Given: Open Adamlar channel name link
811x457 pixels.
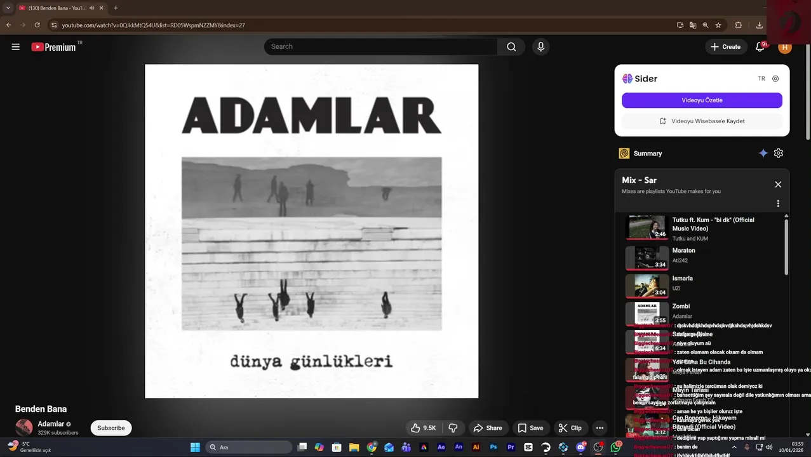Looking at the screenshot, I should [x=51, y=424].
